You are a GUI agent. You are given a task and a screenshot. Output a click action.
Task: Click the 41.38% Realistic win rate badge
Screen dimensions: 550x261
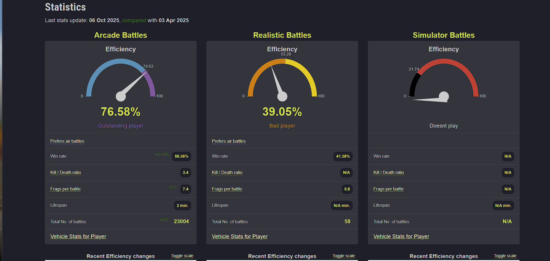343,156
